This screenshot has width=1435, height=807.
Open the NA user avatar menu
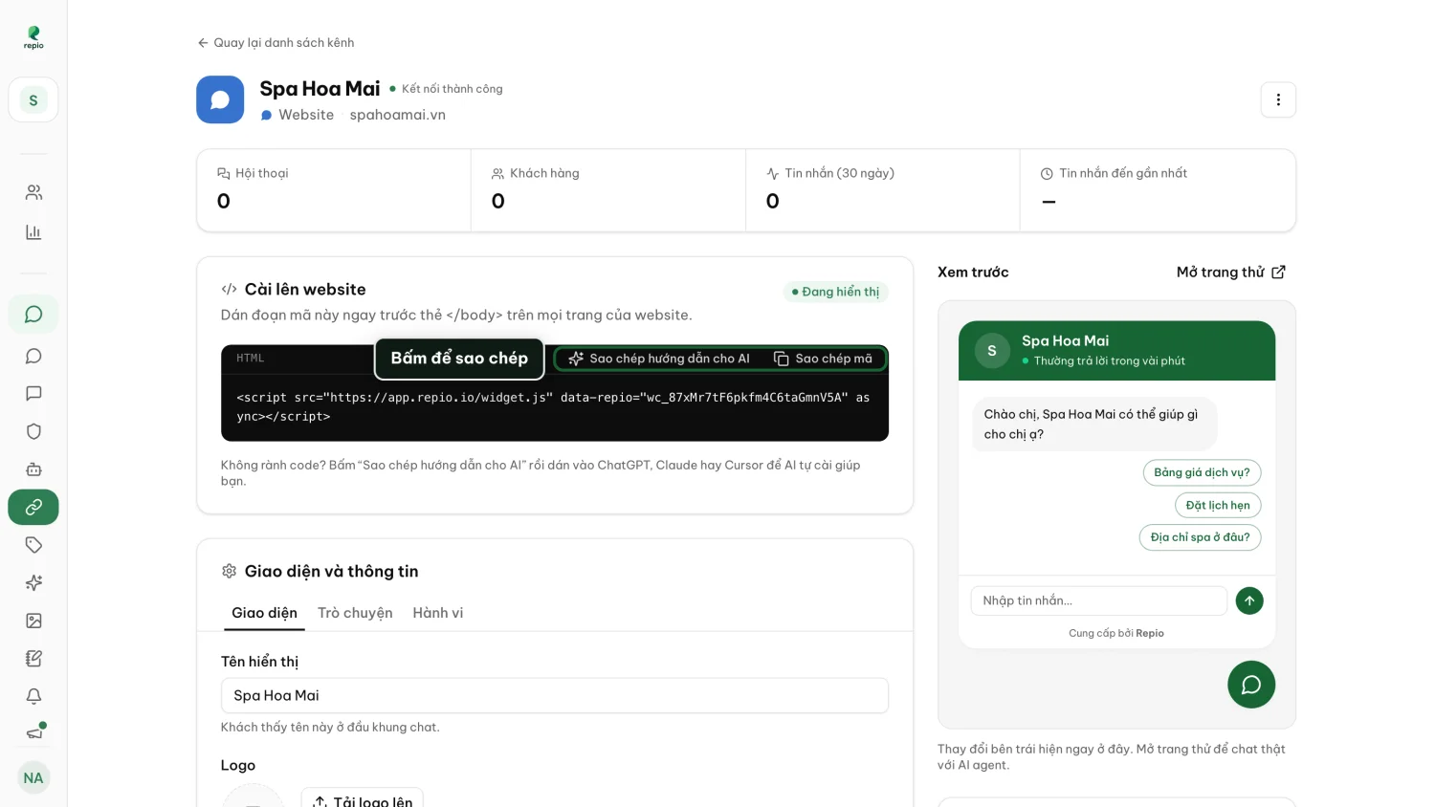(x=33, y=777)
